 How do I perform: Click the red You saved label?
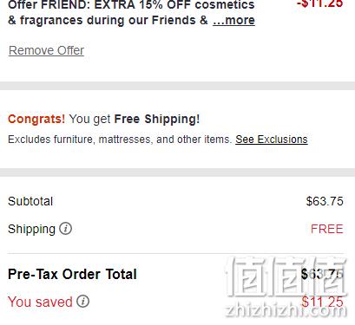click(40, 302)
